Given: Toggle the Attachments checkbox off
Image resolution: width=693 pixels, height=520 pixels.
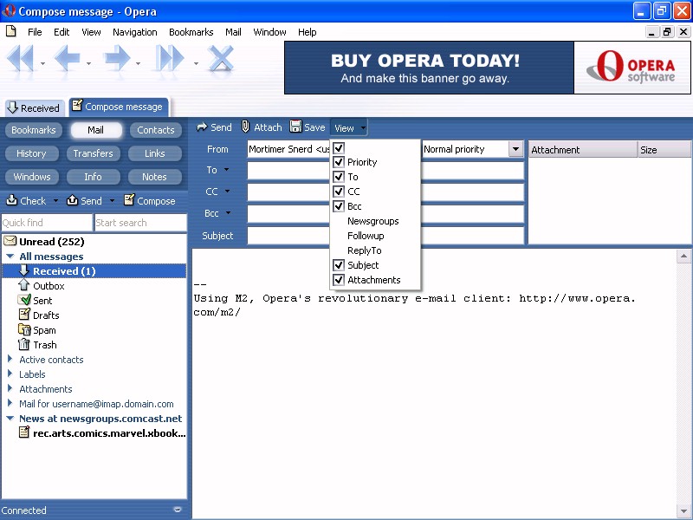Looking at the screenshot, I should [x=339, y=280].
